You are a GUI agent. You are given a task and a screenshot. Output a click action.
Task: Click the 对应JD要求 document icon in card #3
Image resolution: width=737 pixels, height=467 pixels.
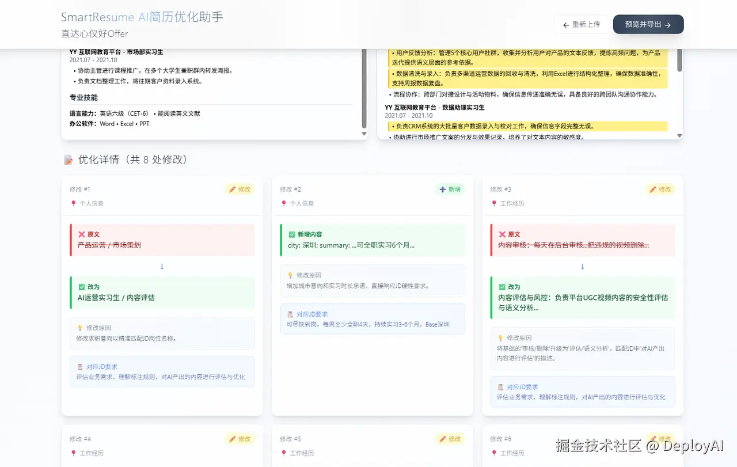[500, 387]
